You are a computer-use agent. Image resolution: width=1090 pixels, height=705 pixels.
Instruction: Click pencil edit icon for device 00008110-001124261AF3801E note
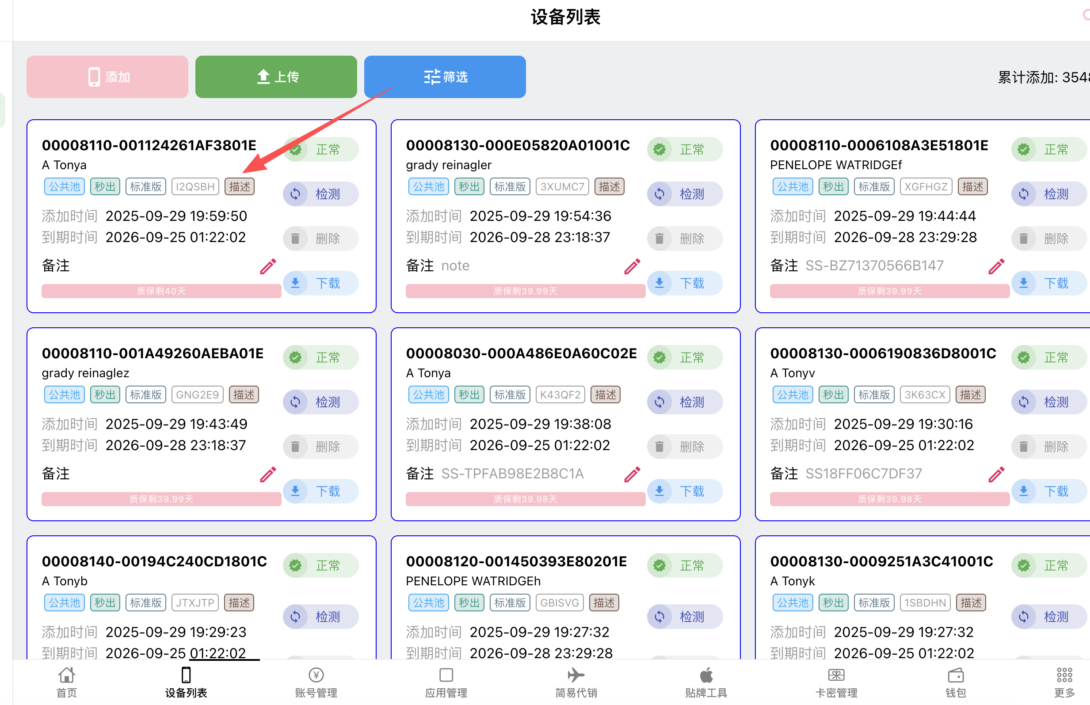click(x=268, y=266)
